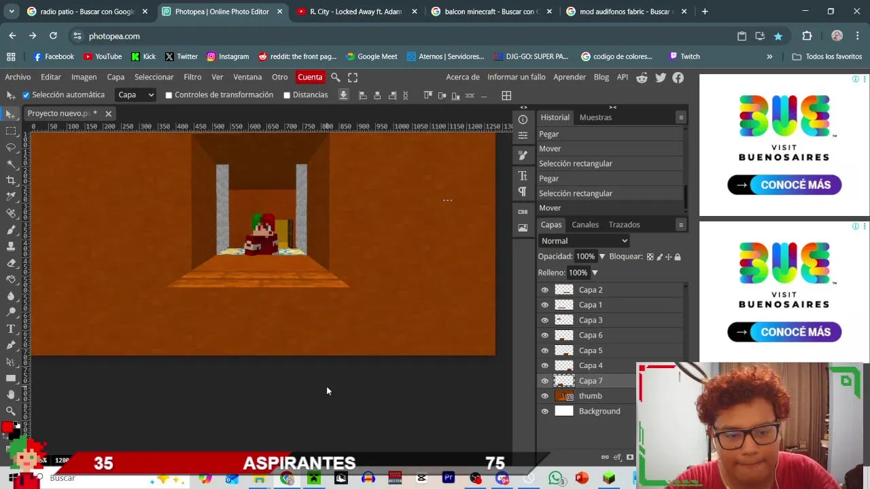The image size is (870, 489).
Task: Select the Type tool
Action: pyautogui.click(x=11, y=329)
